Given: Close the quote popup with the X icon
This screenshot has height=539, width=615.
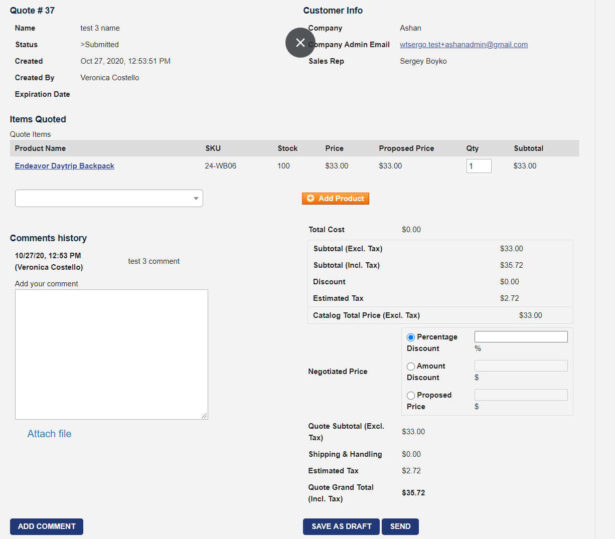Looking at the screenshot, I should [300, 43].
